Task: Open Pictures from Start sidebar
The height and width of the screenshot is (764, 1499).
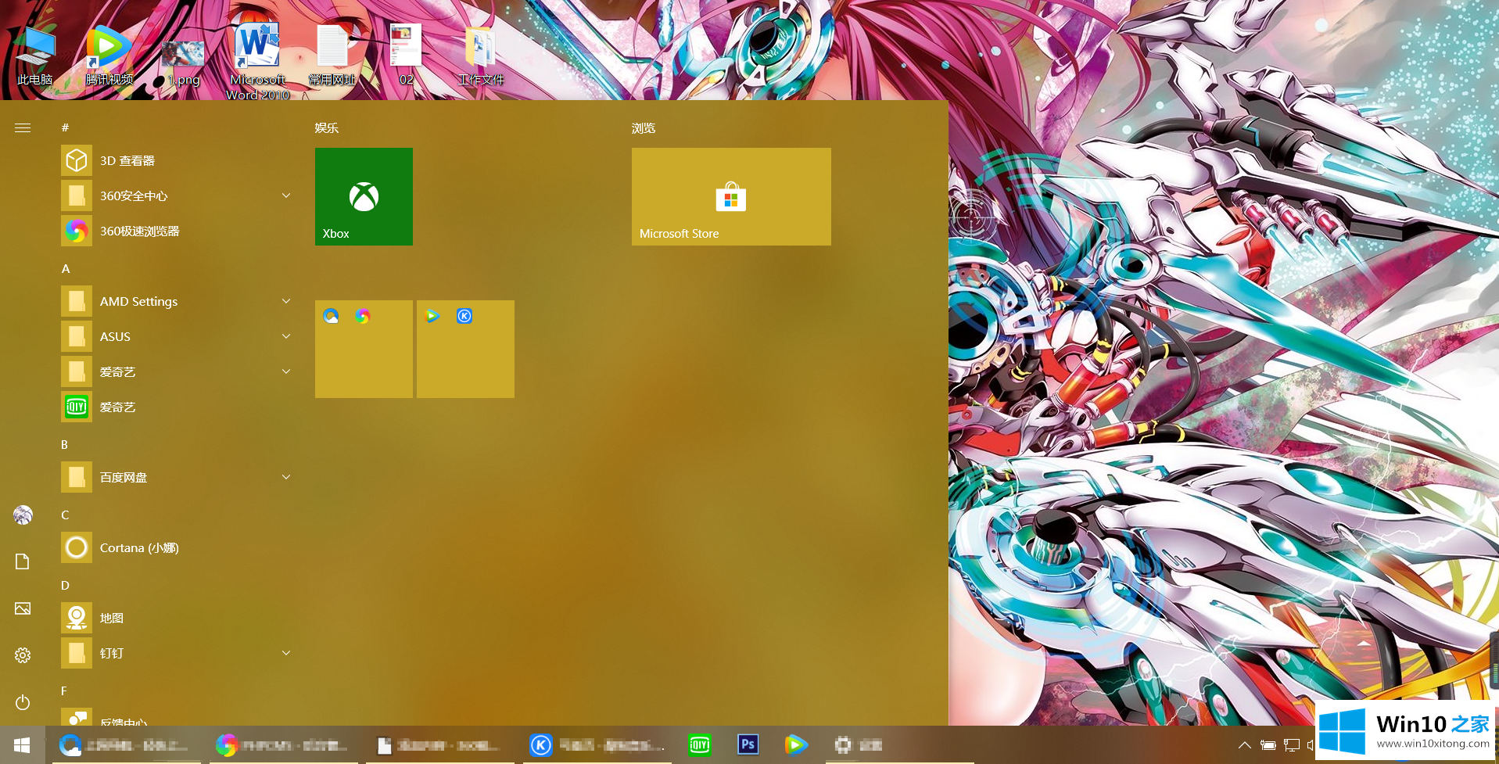Action: 23,608
